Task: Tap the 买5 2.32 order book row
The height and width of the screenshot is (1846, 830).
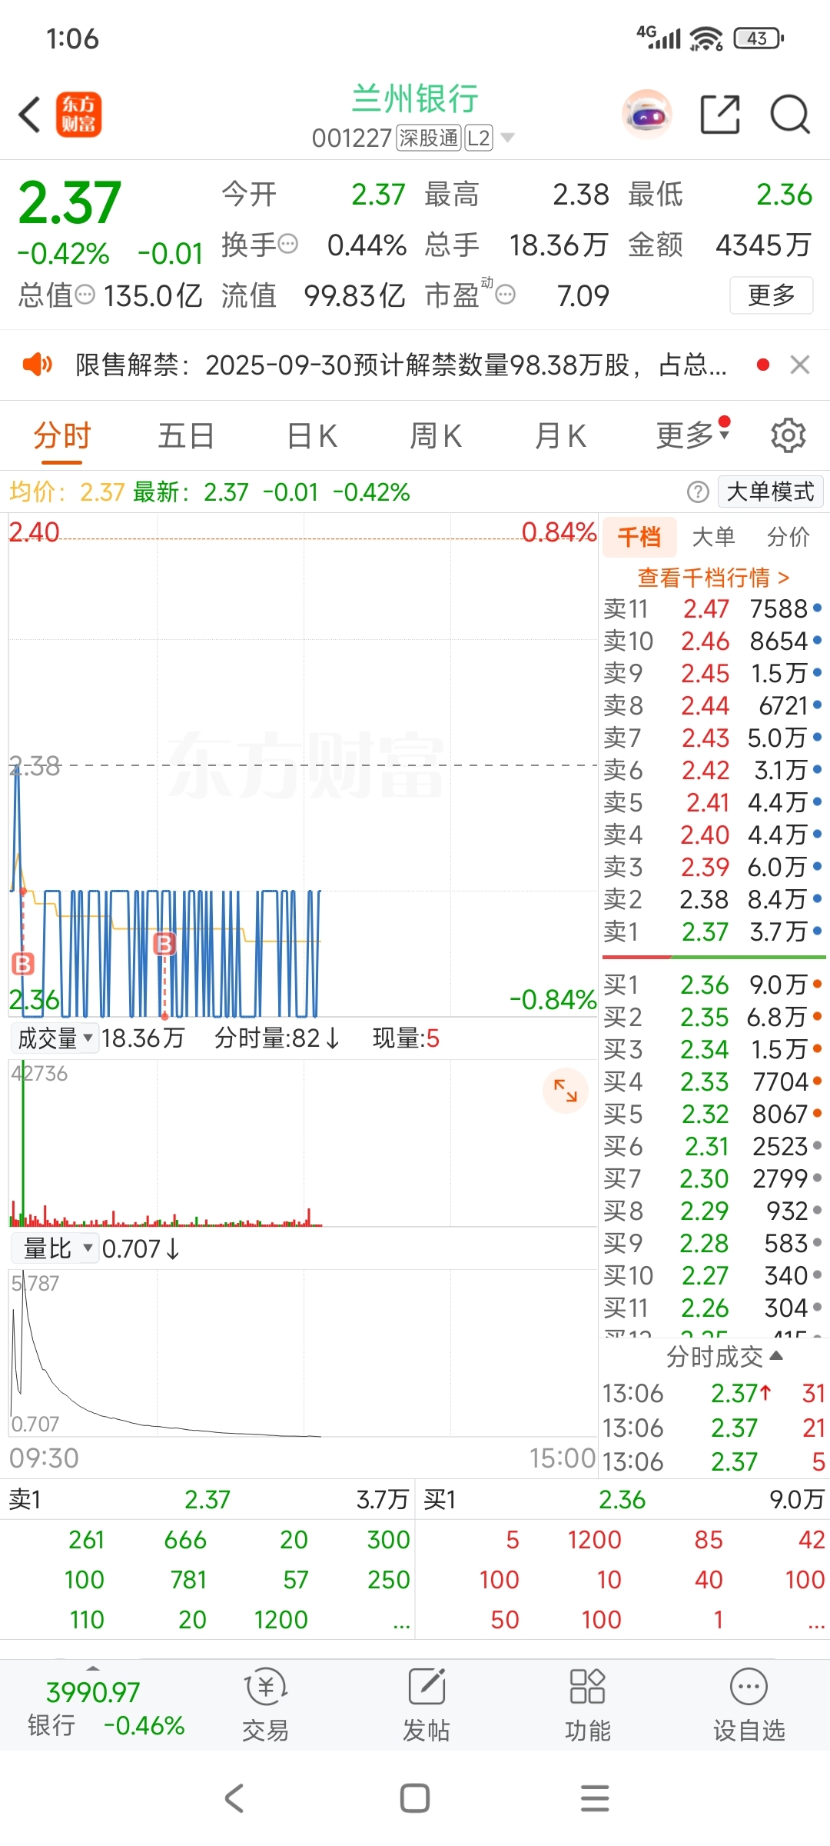Action: tap(713, 1114)
